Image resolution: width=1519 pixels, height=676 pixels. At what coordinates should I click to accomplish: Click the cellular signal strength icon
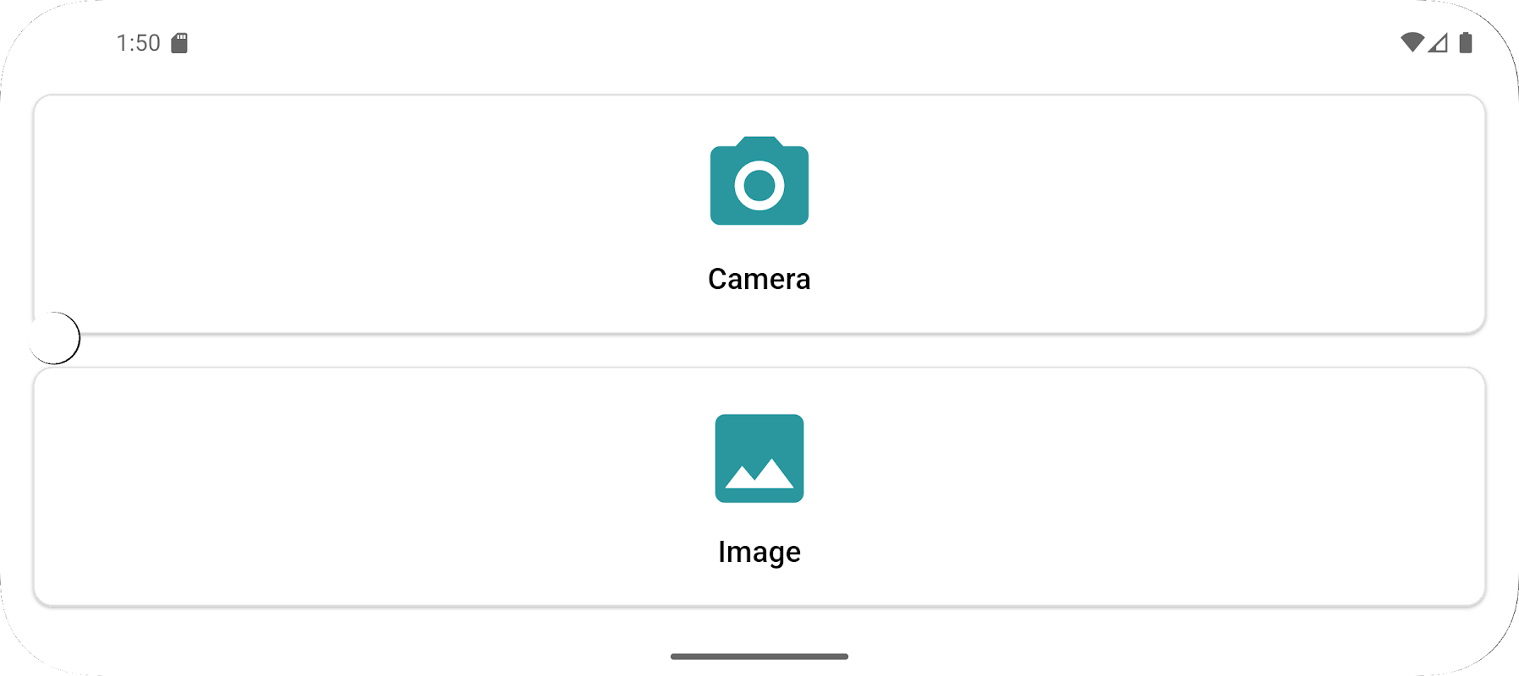pyautogui.click(x=1438, y=42)
